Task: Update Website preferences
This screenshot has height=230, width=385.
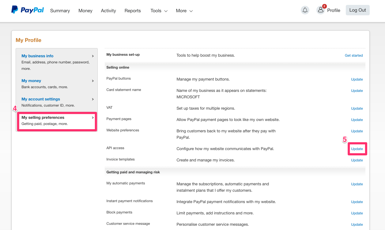Action: [357, 131]
